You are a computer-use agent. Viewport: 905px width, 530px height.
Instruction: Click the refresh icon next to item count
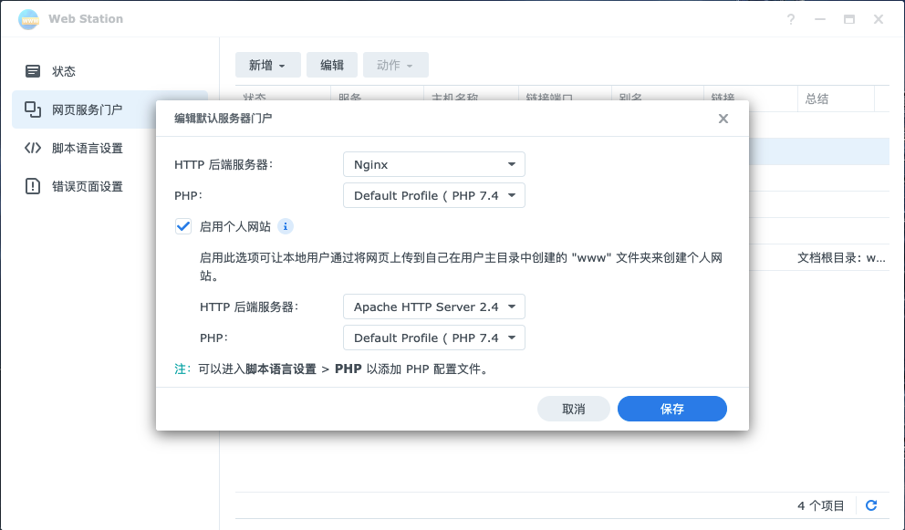click(x=871, y=505)
